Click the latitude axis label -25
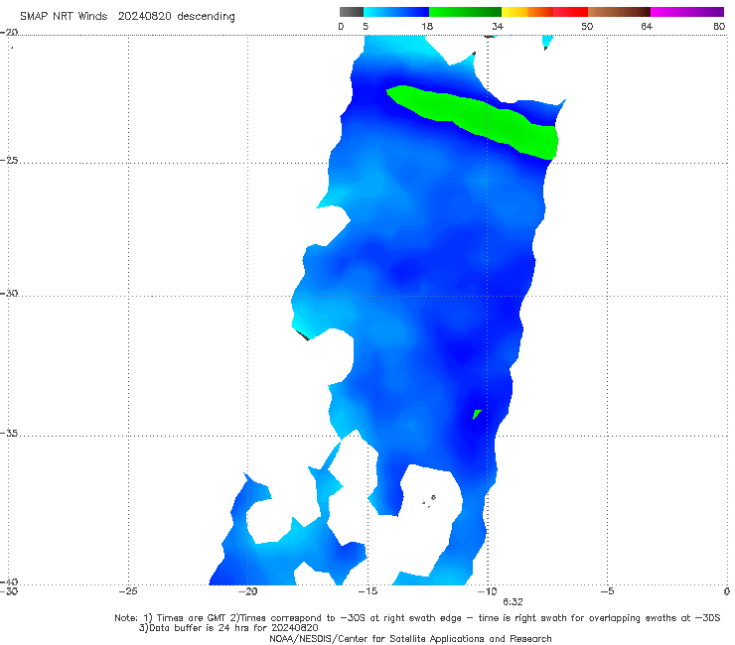This screenshot has height=645, width=735. [x=9, y=160]
